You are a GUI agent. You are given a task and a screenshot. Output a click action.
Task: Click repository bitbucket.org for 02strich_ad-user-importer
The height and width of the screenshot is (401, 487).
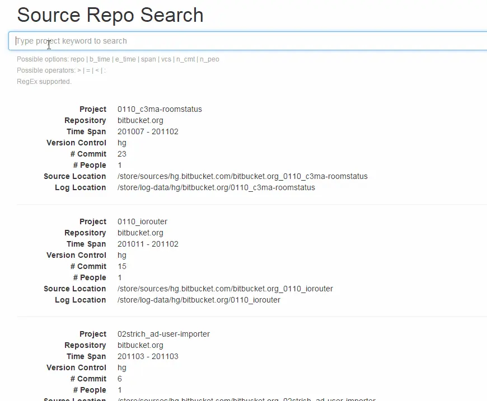140,345
